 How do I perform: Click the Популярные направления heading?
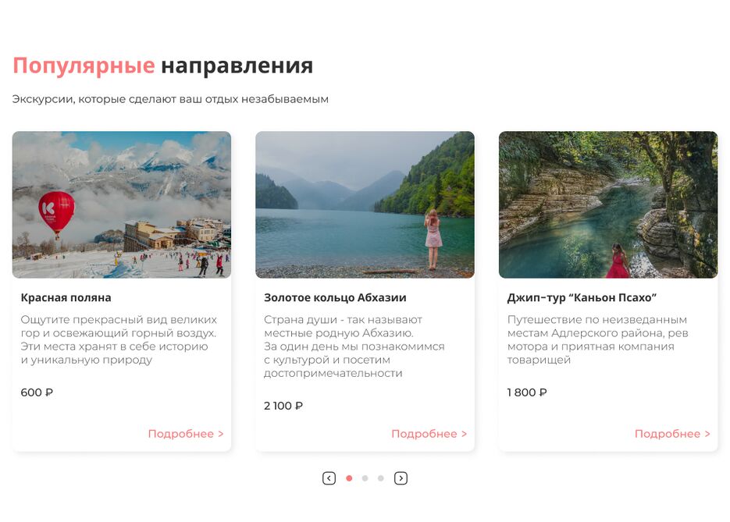tap(163, 65)
